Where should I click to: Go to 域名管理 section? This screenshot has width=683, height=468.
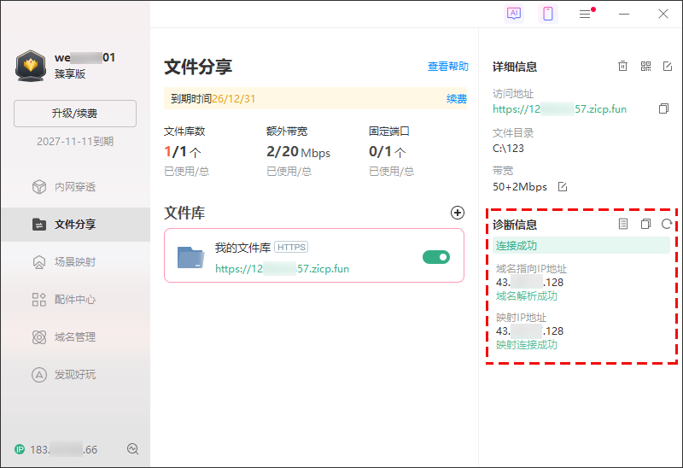[x=75, y=337]
